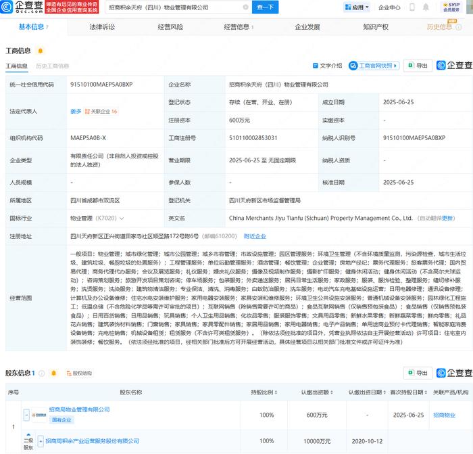Open 企业中心 in header

[x=389, y=7]
